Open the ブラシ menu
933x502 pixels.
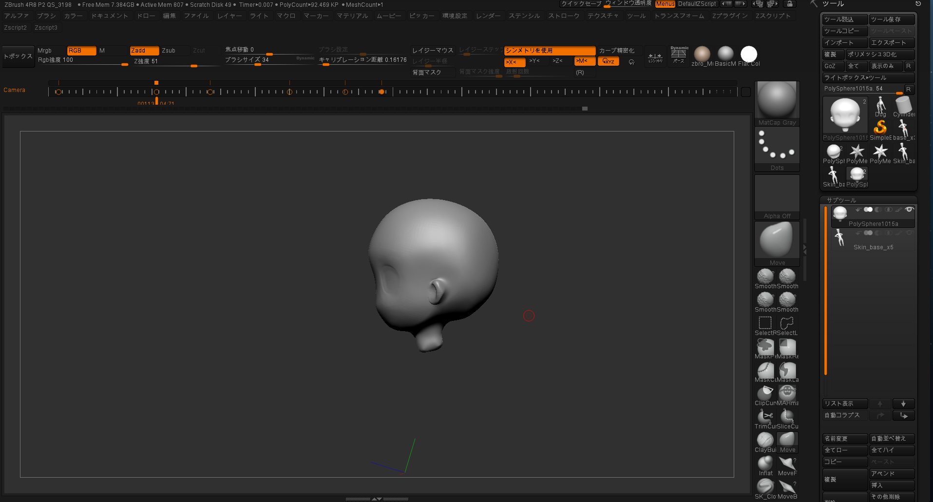(46, 16)
